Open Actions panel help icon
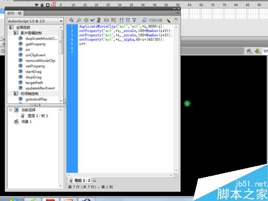 pyautogui.click(x=176, y=20)
